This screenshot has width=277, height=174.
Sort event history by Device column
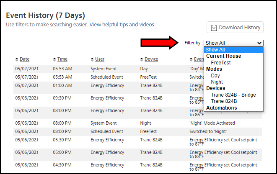click(x=151, y=59)
